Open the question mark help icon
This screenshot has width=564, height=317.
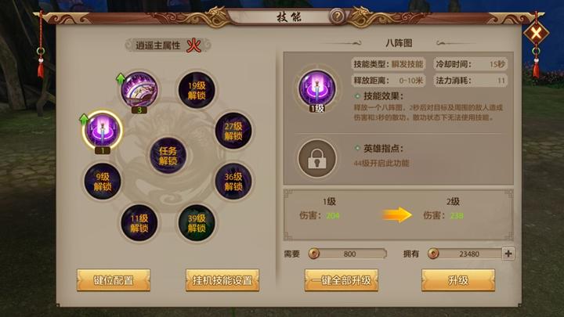tap(337, 16)
